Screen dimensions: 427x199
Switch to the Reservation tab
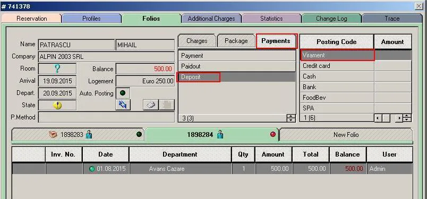(x=31, y=19)
